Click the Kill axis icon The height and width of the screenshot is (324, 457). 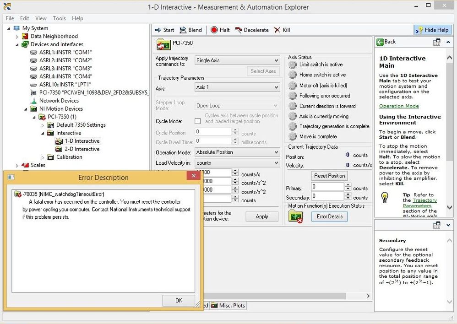(x=277, y=30)
